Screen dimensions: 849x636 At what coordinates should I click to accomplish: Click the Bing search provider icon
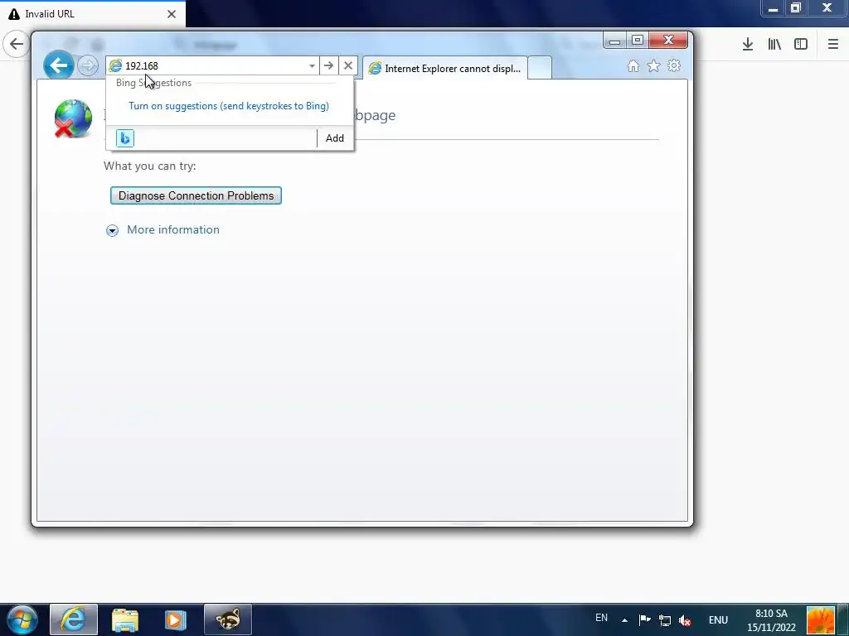point(124,138)
